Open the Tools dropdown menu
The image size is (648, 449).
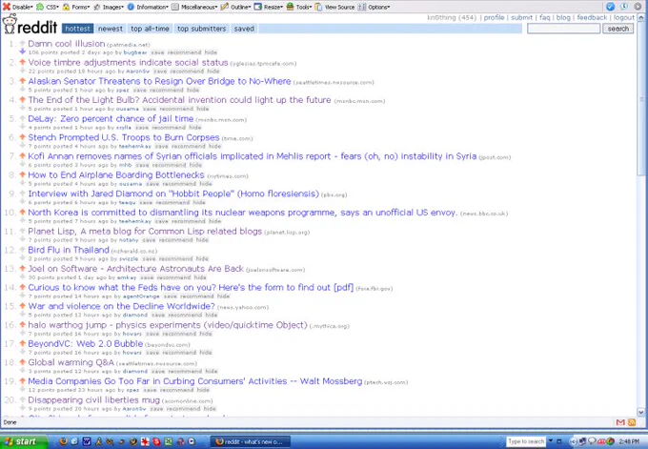click(x=299, y=7)
